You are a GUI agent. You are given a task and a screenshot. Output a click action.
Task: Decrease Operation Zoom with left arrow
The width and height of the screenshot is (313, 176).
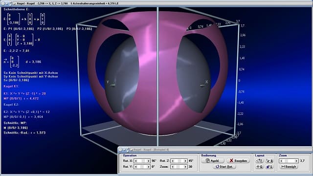pyautogui.click(x=173, y=167)
